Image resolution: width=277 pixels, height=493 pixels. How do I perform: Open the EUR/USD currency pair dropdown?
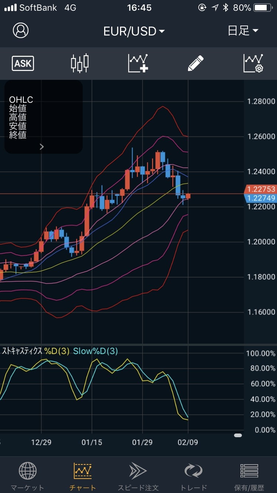tap(134, 31)
